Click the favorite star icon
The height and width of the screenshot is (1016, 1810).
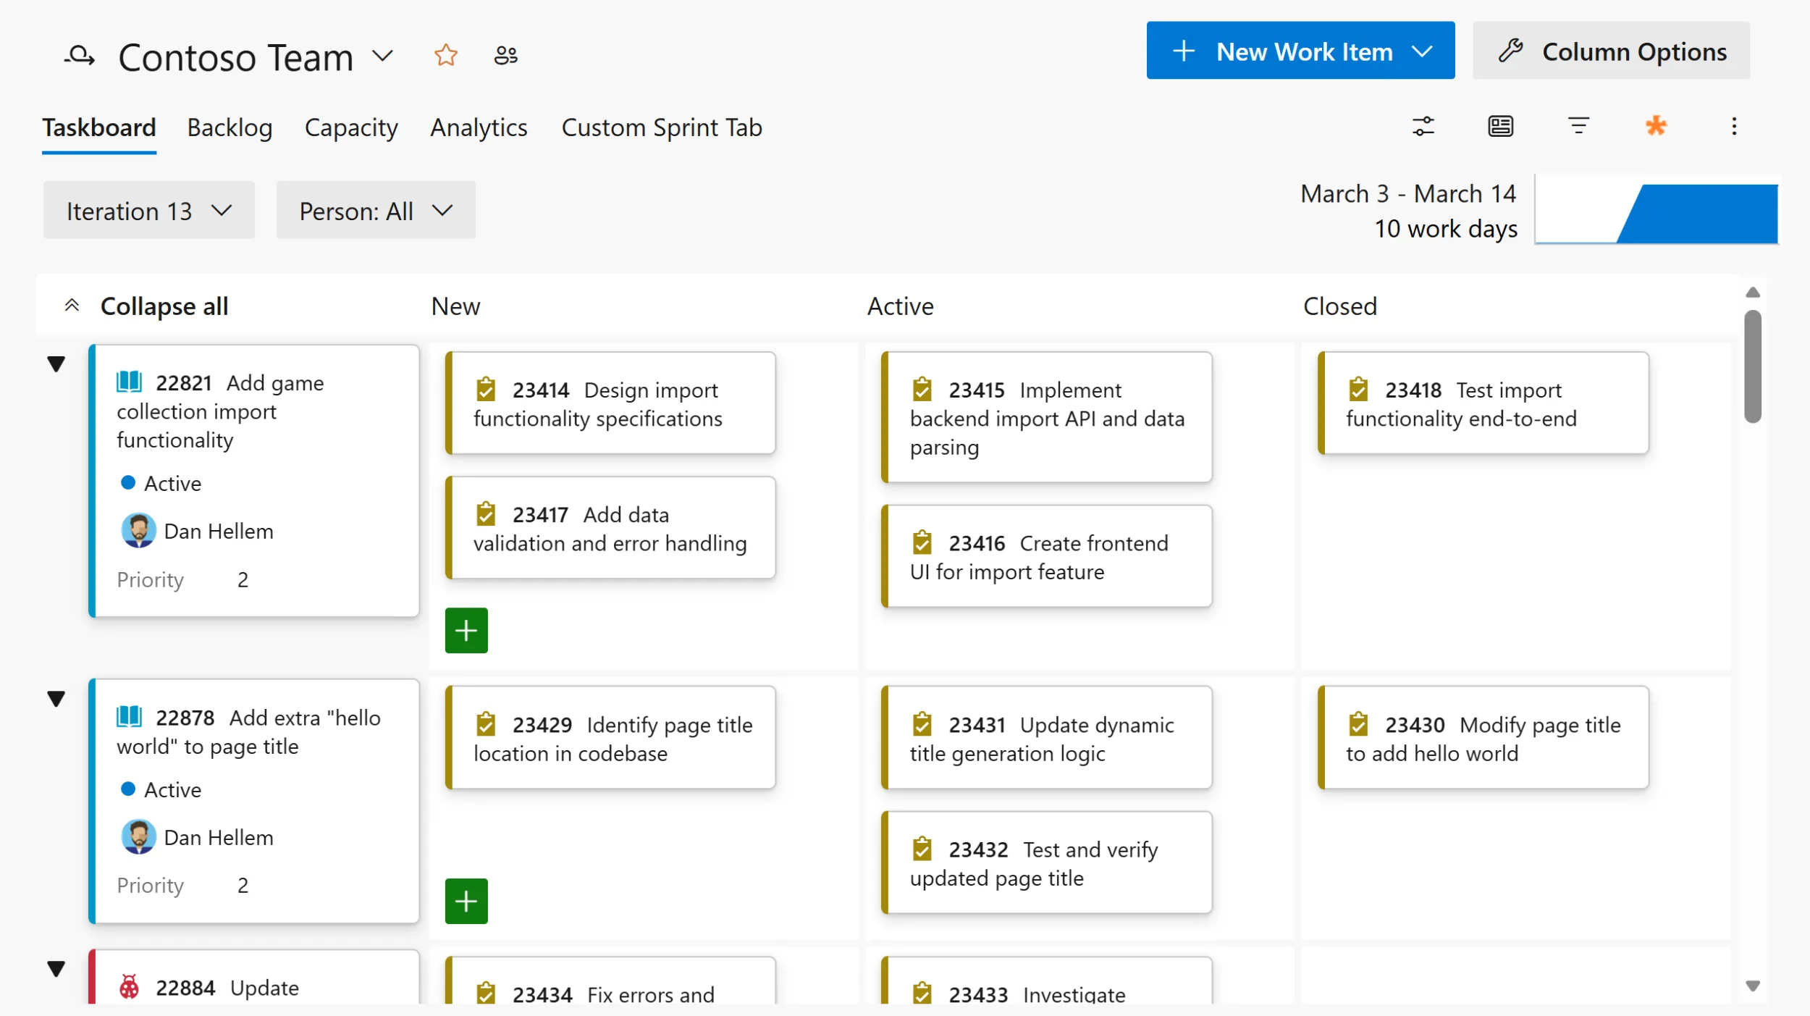click(446, 55)
